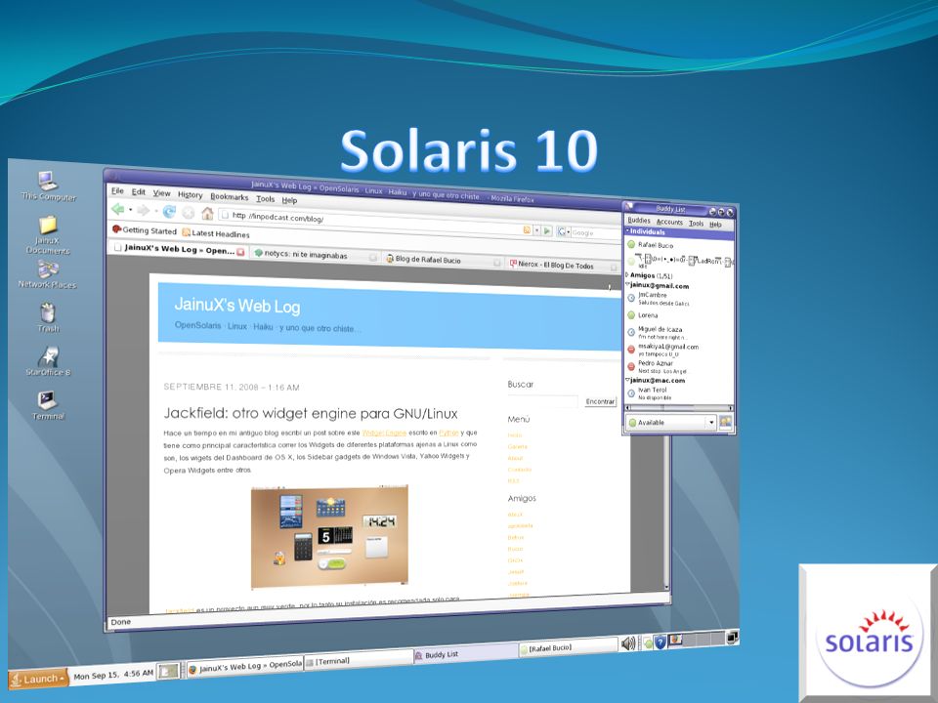Click the Launch button in panel
The height and width of the screenshot is (703, 938).
click(x=38, y=679)
